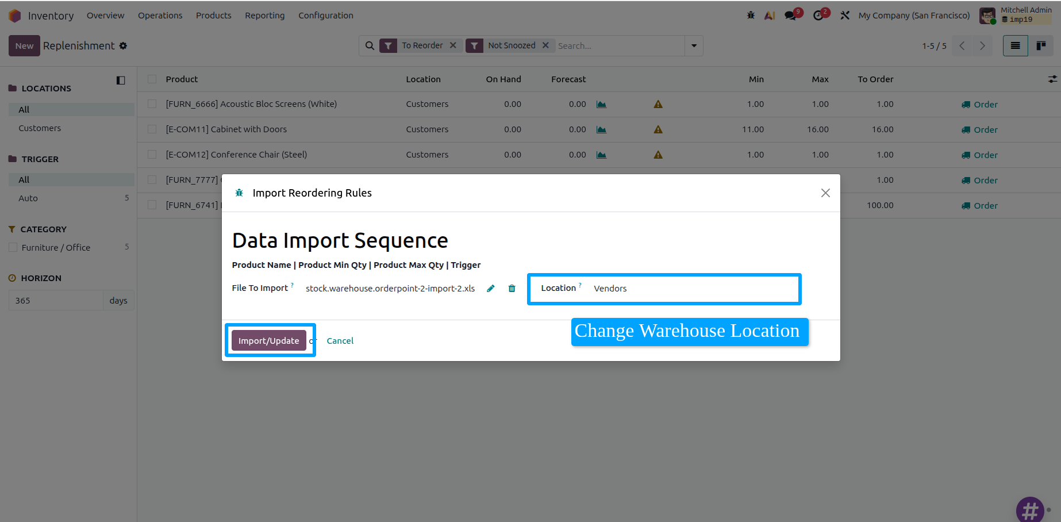Select all rows with header checkbox
1061x522 pixels.
(152, 79)
